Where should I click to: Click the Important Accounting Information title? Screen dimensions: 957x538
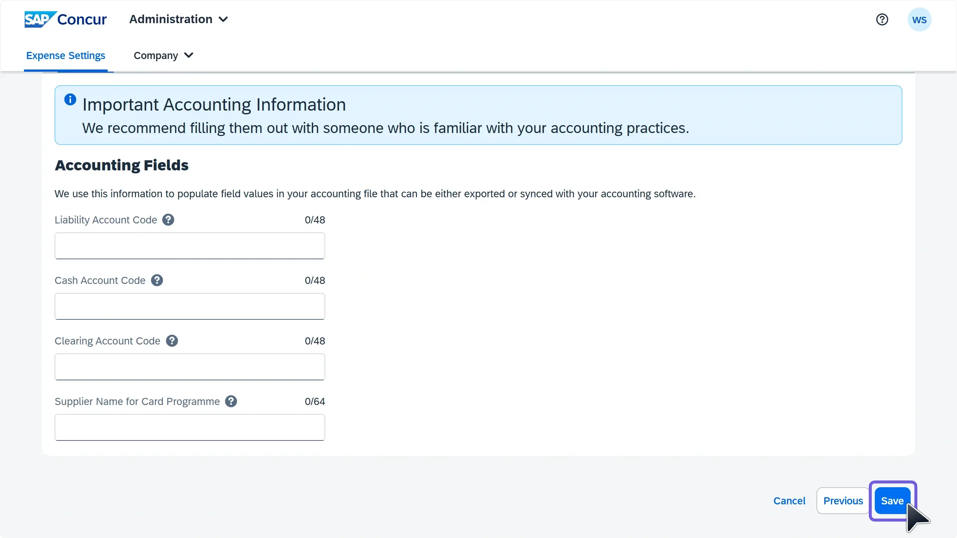pyautogui.click(x=214, y=105)
